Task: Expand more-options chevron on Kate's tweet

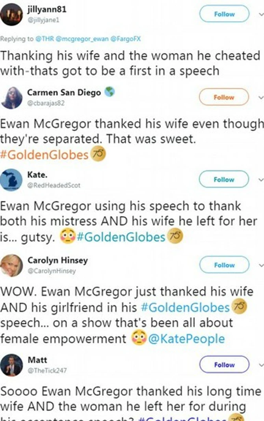Action: point(261,179)
